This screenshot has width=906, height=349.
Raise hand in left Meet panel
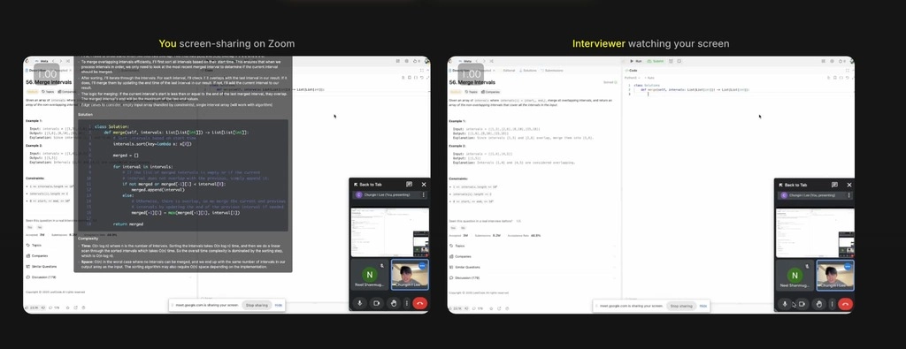pyautogui.click(x=394, y=303)
